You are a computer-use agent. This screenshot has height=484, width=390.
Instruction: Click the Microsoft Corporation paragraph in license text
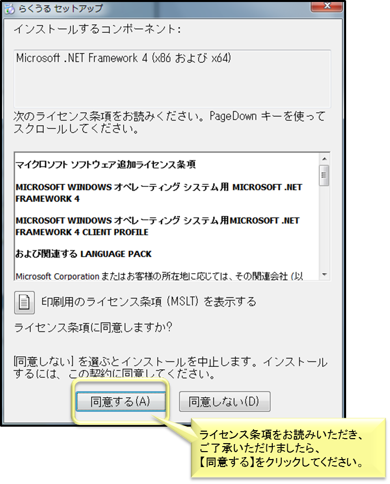[159, 276]
